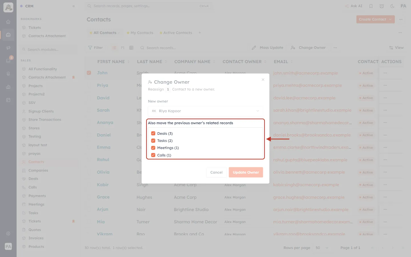Screen dimensions: 411x257
Task: Click the home icon in left rail
Action: coord(8,22)
